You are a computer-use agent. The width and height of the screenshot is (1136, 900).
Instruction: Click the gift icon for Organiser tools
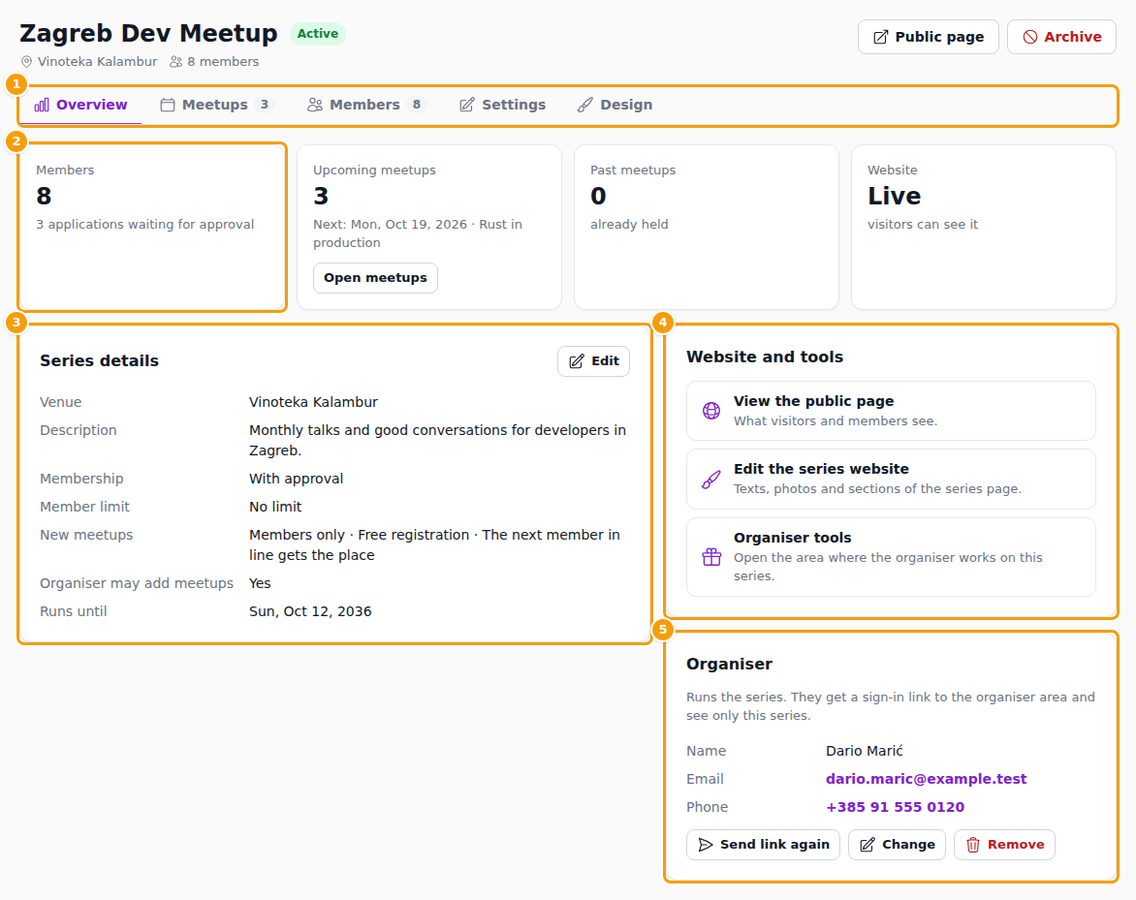711,557
